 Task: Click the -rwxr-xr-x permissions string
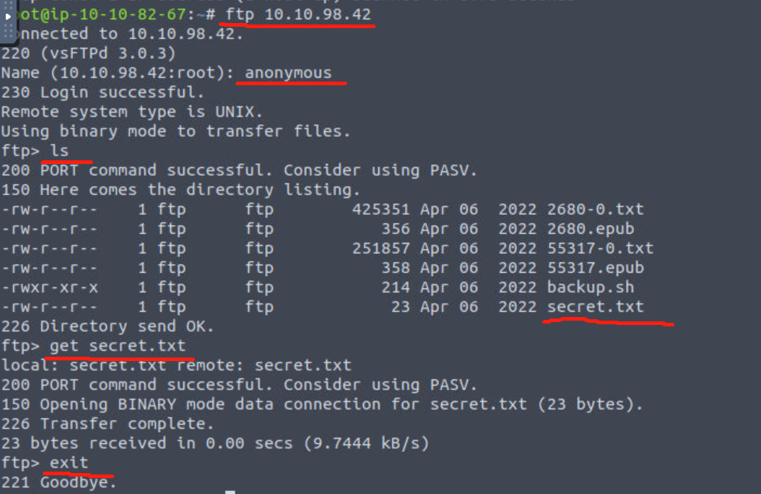click(x=50, y=287)
